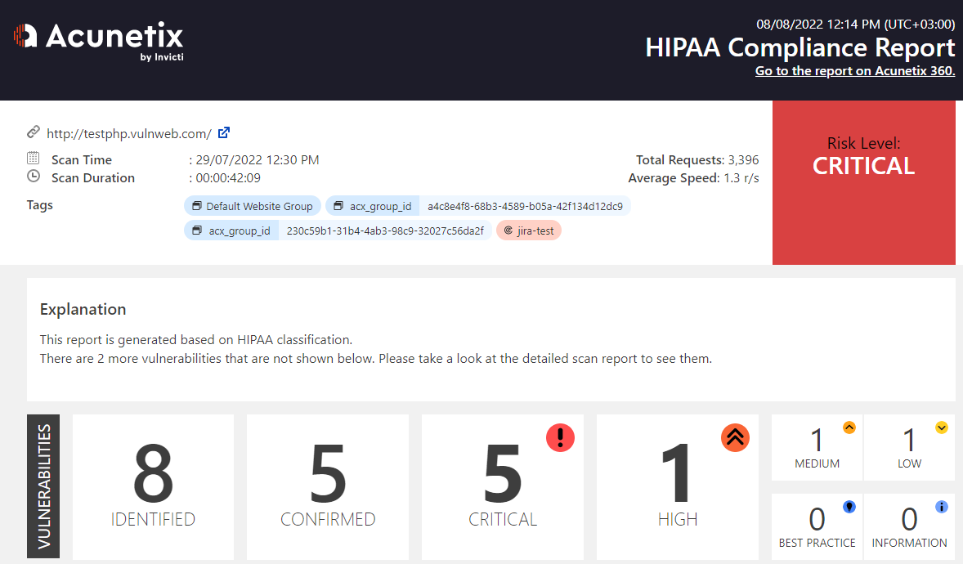Click the tag value a4c8e4f8-68b3-4589-b05a-42f134d12dc9
Viewport: 963px width, 564px height.
(525, 206)
